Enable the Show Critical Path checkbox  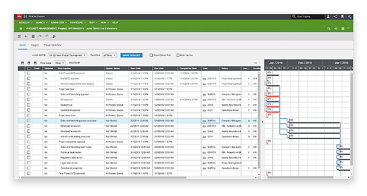pyautogui.click(x=152, y=55)
